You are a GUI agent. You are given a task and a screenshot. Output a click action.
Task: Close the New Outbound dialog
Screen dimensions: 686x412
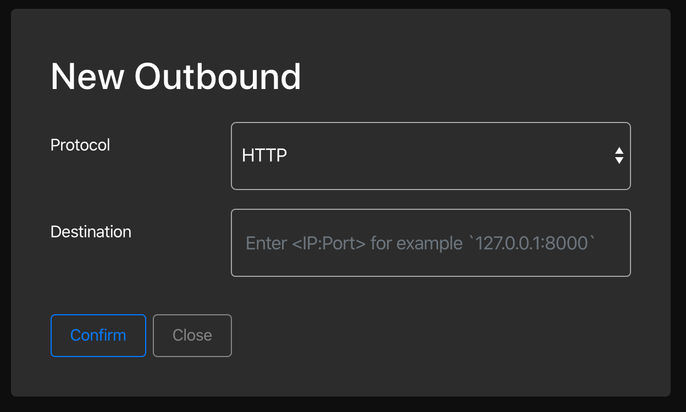point(192,336)
